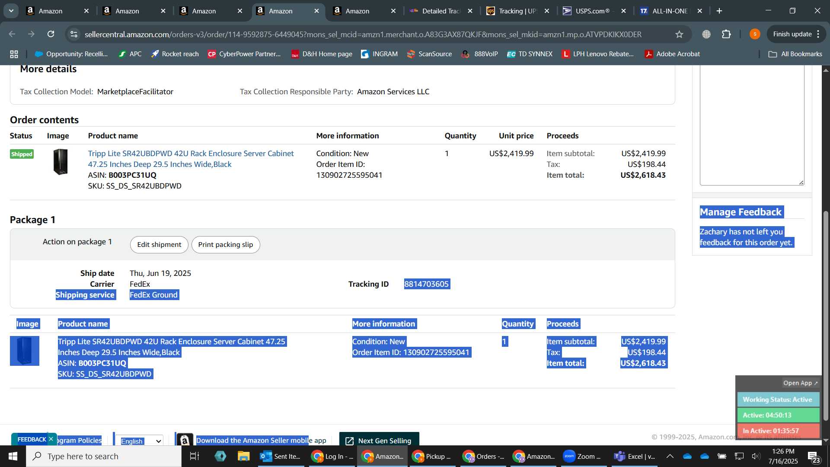Switch to the USPS.com tab

pyautogui.click(x=594, y=11)
